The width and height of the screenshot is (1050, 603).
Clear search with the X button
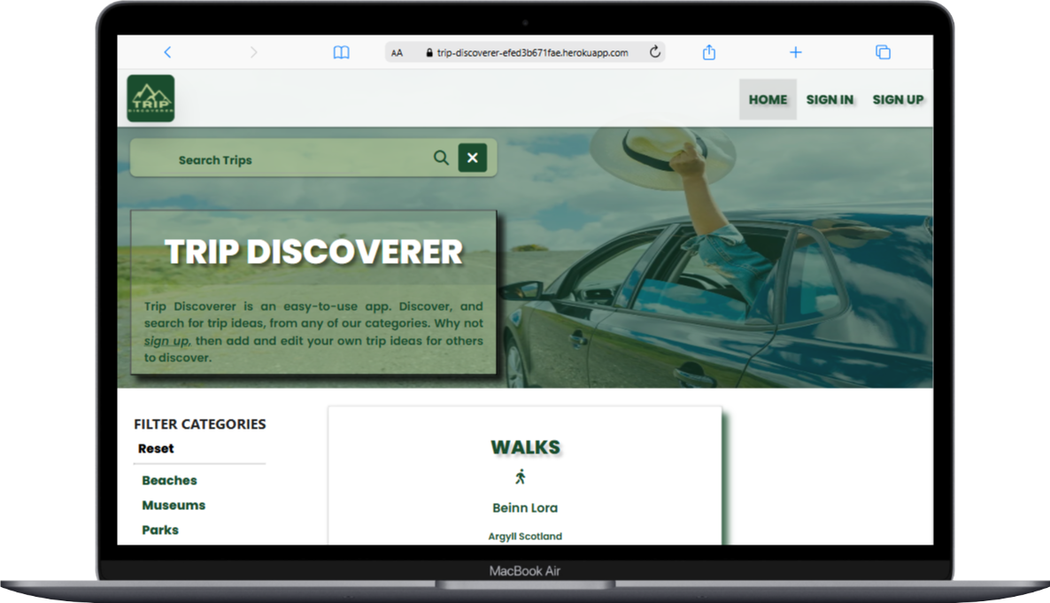pos(473,158)
